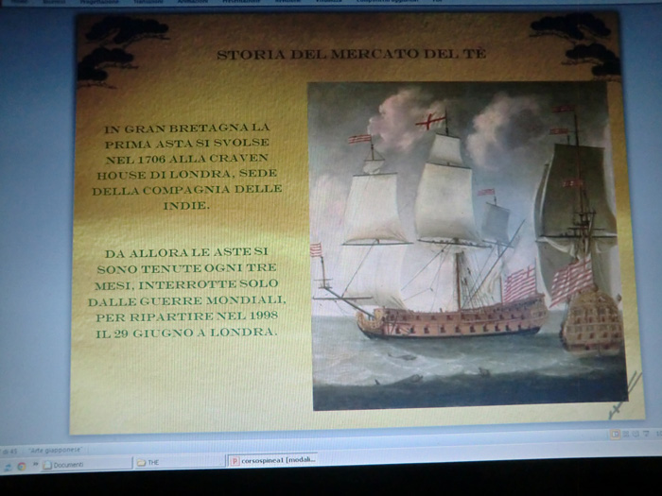Image resolution: width=662 pixels, height=496 pixels.
Task: Open the Documenti taskbar window
Action: click(87, 465)
